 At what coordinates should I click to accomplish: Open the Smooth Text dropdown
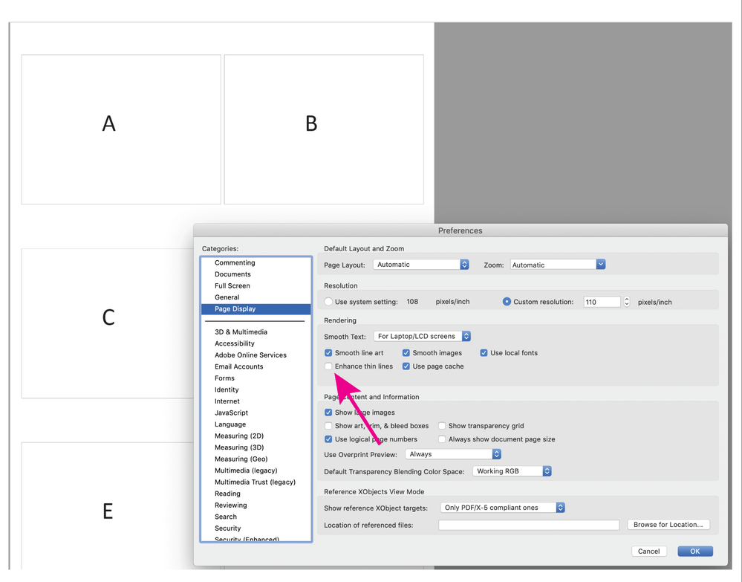[x=422, y=336]
